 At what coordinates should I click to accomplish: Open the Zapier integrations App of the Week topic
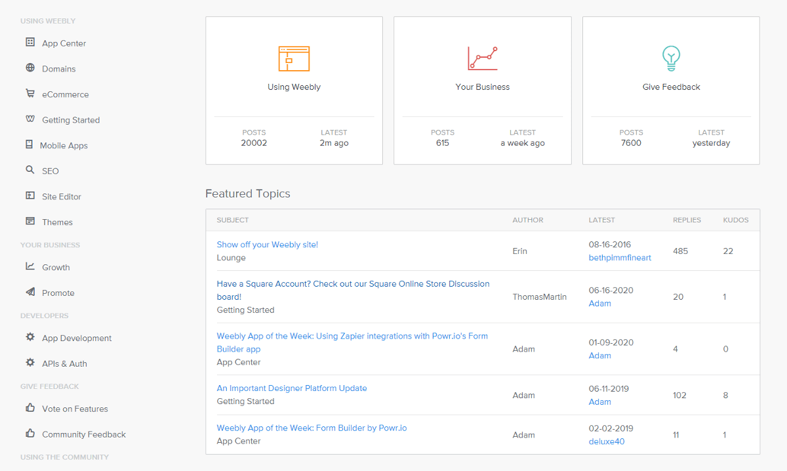click(x=352, y=342)
